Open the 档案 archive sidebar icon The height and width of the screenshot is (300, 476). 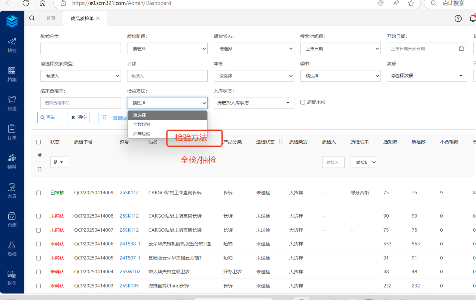pos(12,74)
